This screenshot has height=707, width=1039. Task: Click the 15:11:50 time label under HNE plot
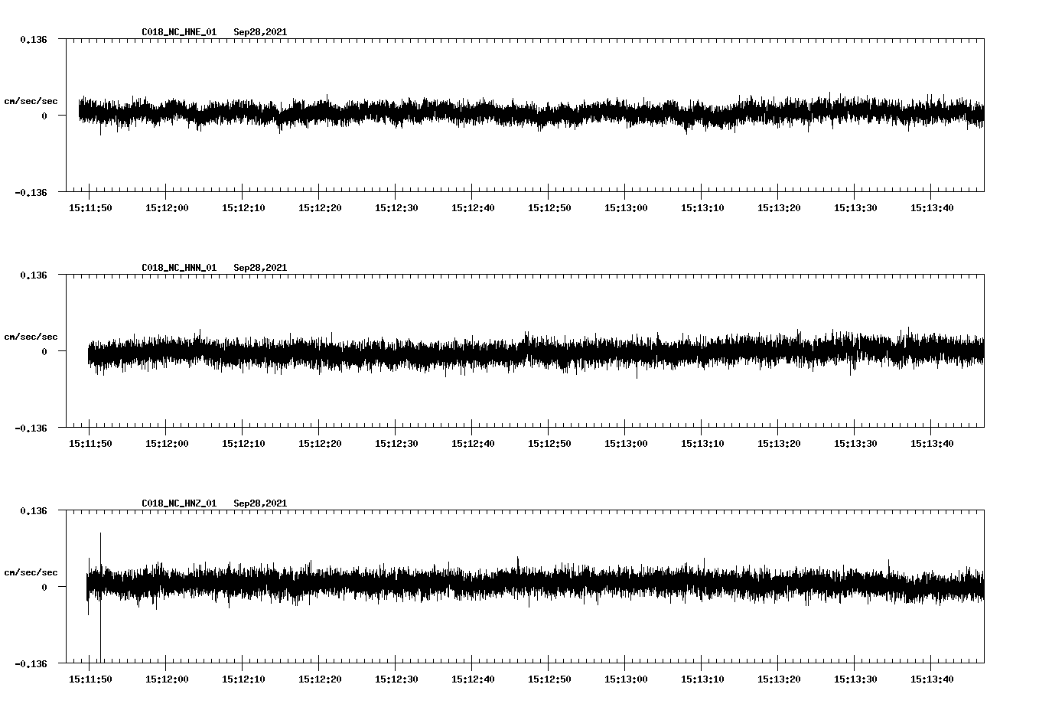coord(90,208)
